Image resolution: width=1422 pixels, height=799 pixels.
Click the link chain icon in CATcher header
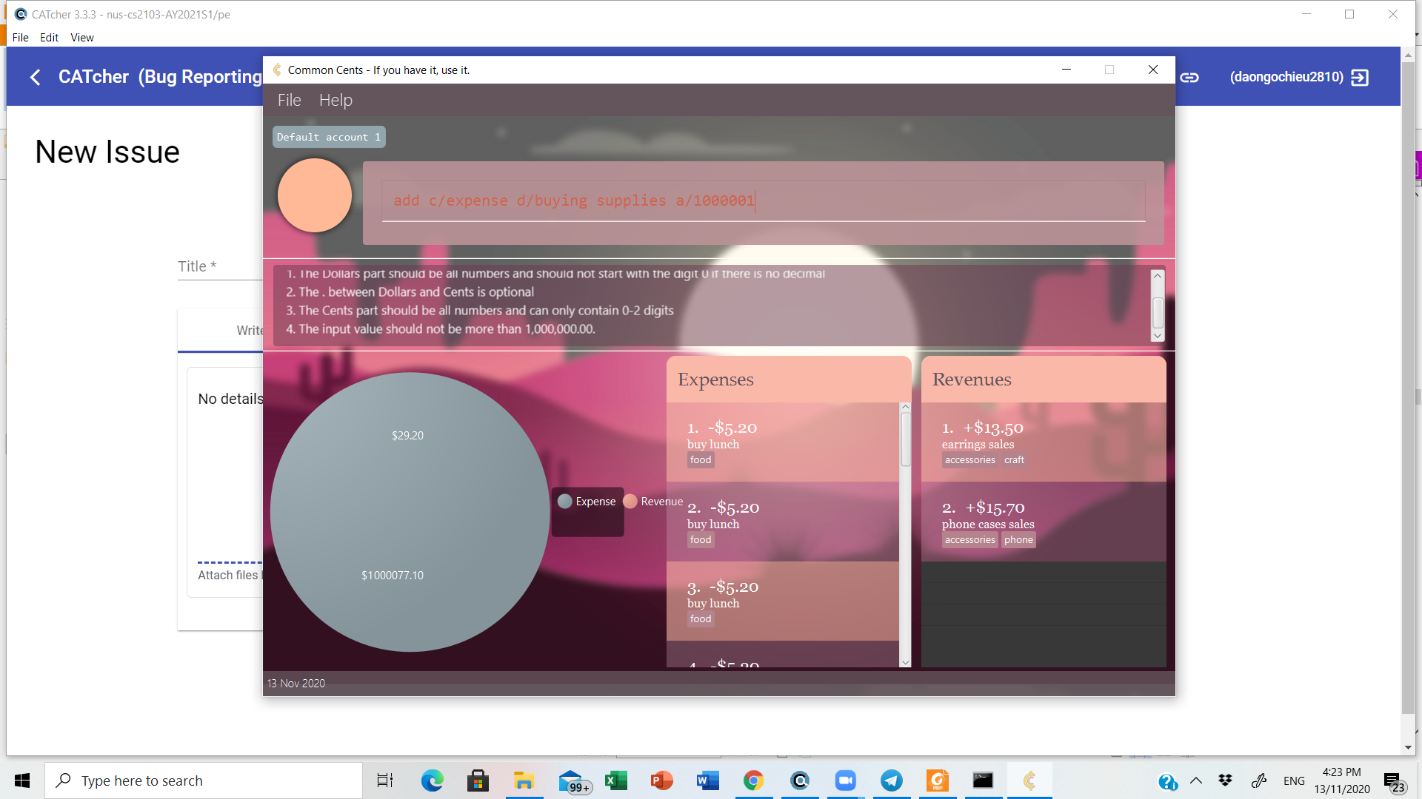[x=1189, y=77]
